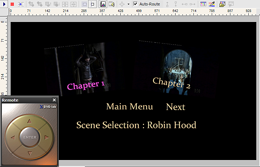Click the Remote down arrow
The width and height of the screenshot is (260, 167).
pos(30,153)
